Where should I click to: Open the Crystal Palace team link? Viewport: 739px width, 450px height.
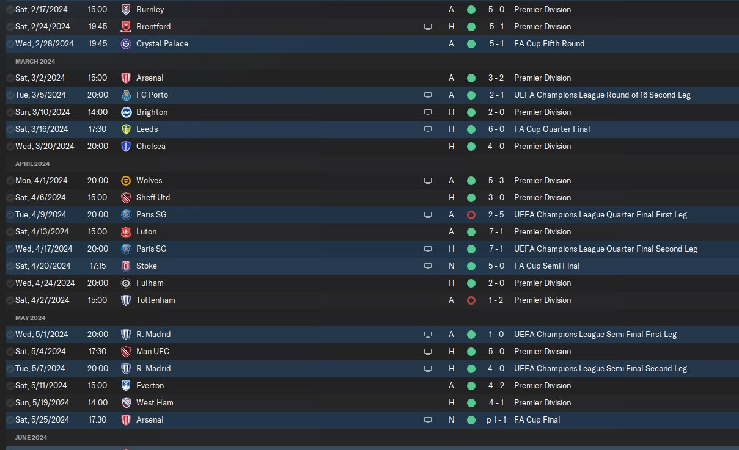(x=162, y=44)
